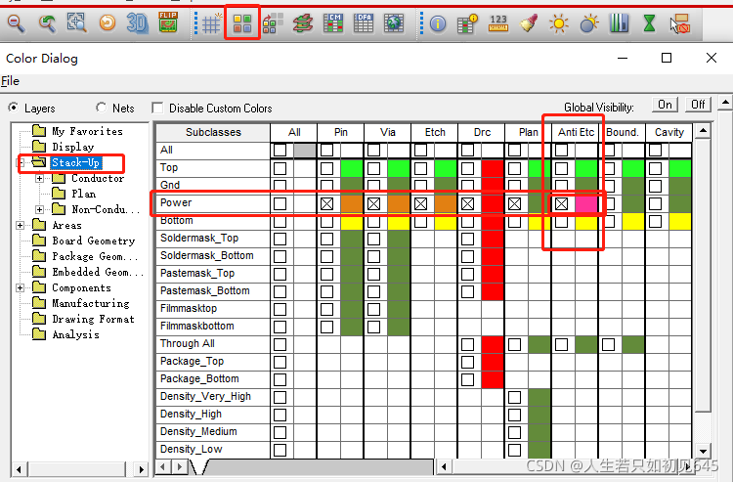
Task: Uncheck the Power Pin visibility checkbox
Action: (x=327, y=203)
